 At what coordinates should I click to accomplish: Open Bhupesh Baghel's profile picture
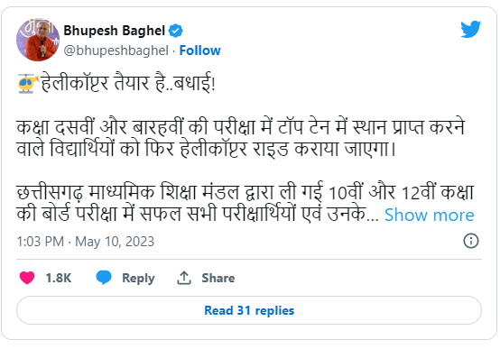tap(38, 40)
